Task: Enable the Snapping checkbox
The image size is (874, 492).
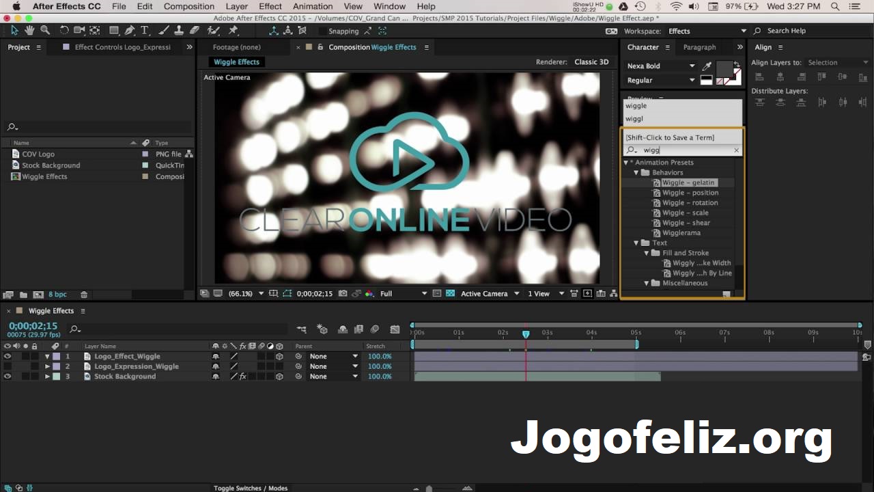Action: click(322, 31)
